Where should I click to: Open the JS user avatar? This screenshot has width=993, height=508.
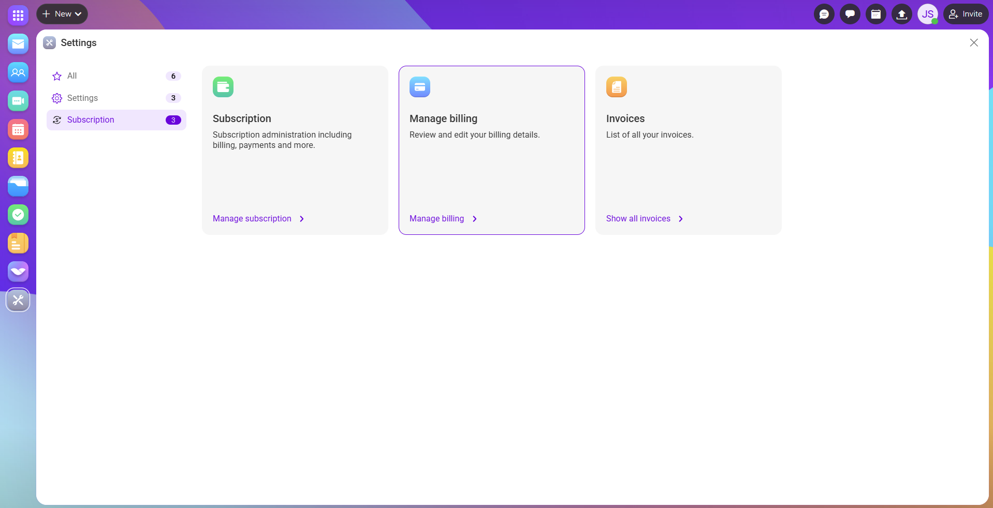pos(928,14)
